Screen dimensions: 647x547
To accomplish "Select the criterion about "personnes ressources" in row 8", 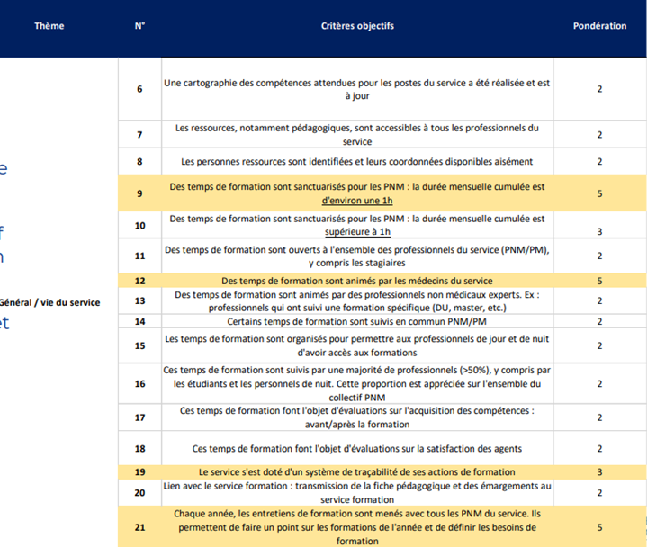I will [357, 162].
